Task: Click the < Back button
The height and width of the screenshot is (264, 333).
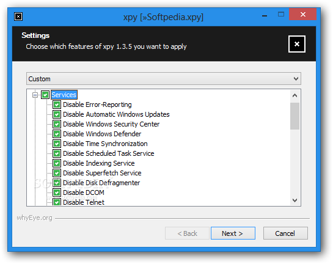Action: (x=187, y=233)
